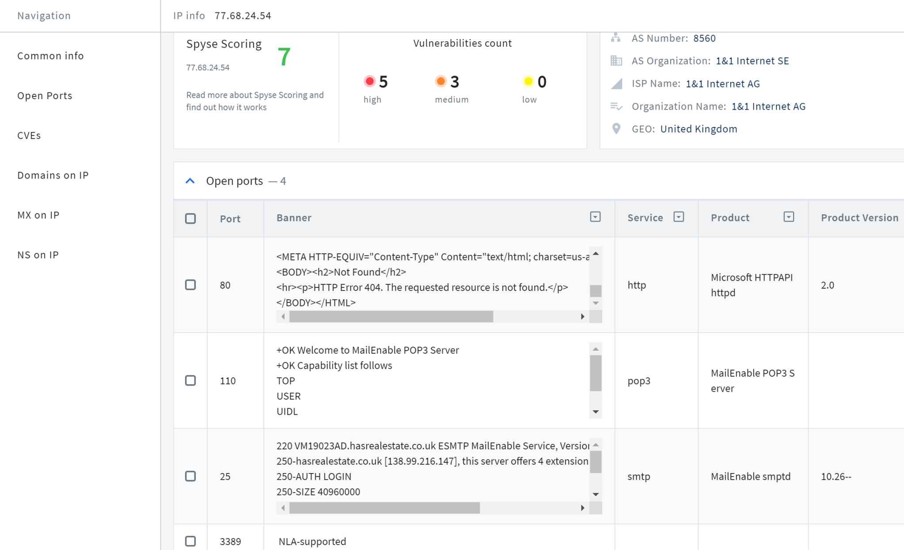Viewport: 904px width, 550px height.
Task: Open the Service column filter dropdown
Action: (679, 217)
